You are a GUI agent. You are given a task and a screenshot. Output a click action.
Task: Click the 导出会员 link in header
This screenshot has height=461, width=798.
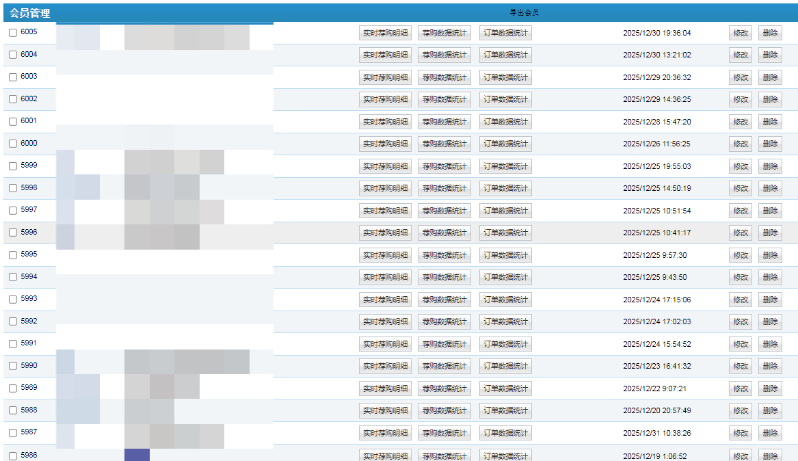[524, 13]
